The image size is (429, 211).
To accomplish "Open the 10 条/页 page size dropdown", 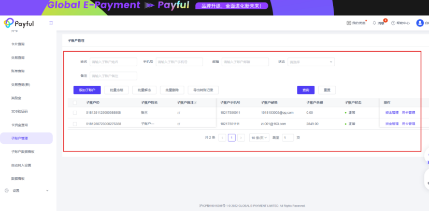I will point(259,138).
